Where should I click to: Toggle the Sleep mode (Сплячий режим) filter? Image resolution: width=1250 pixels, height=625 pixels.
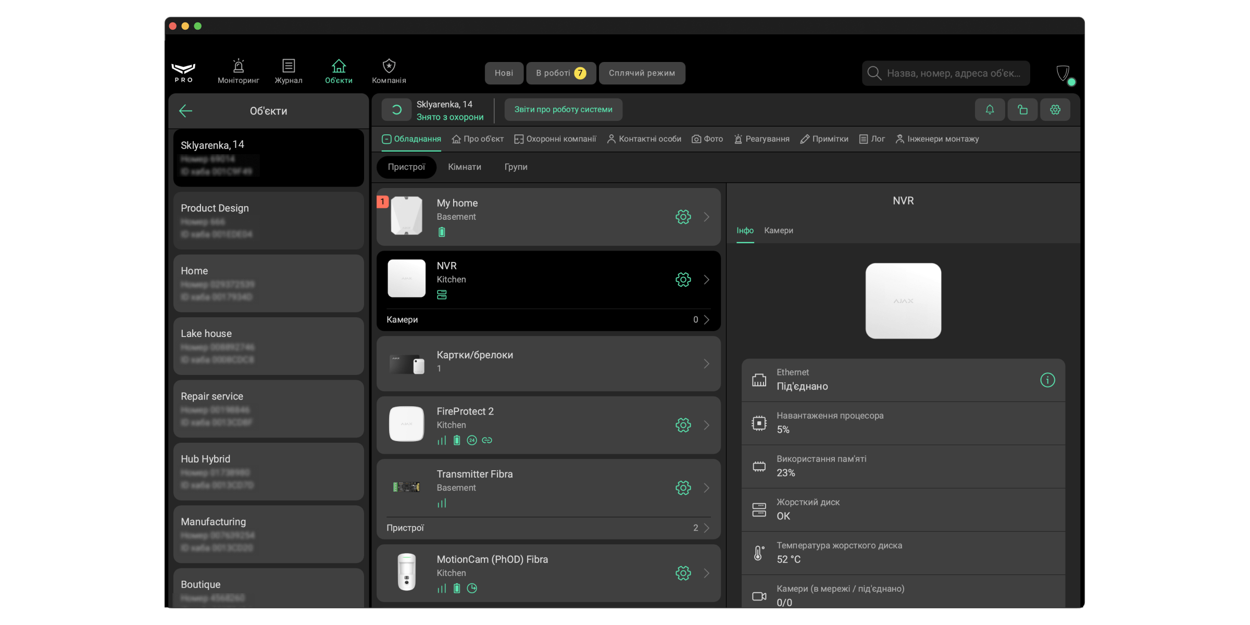point(642,73)
